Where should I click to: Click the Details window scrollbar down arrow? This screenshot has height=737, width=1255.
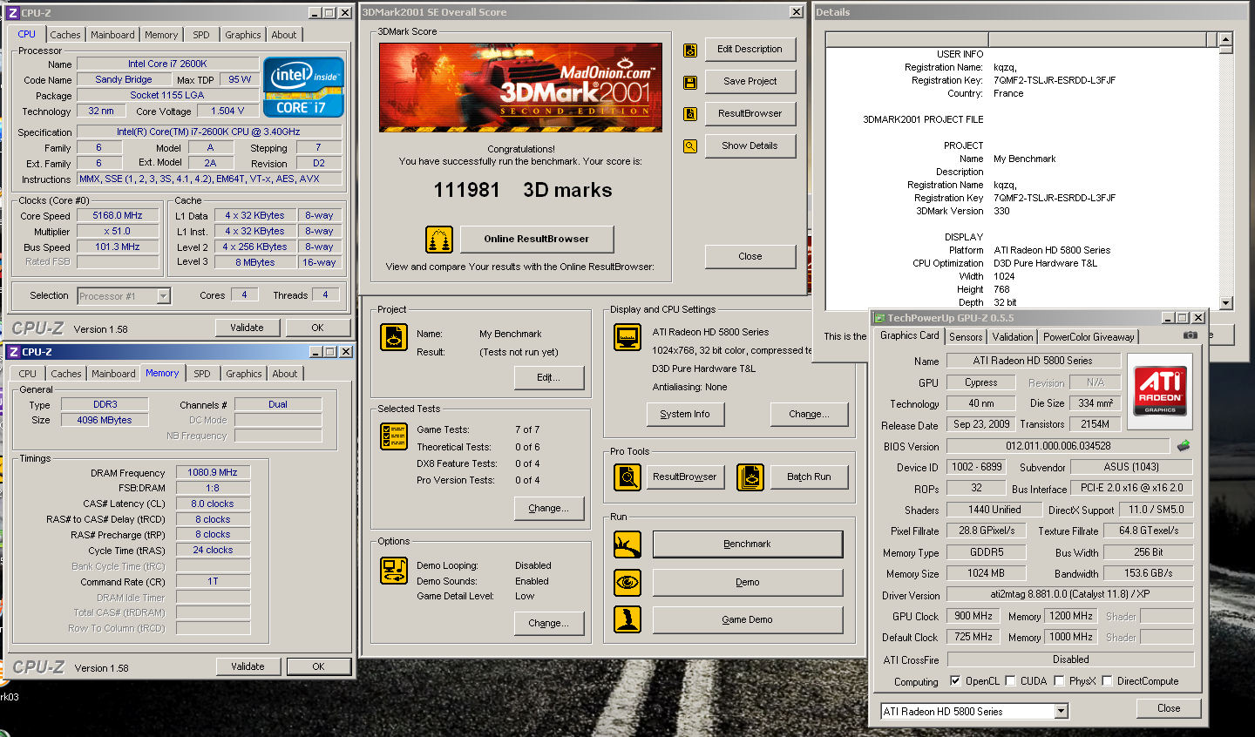click(x=1226, y=303)
